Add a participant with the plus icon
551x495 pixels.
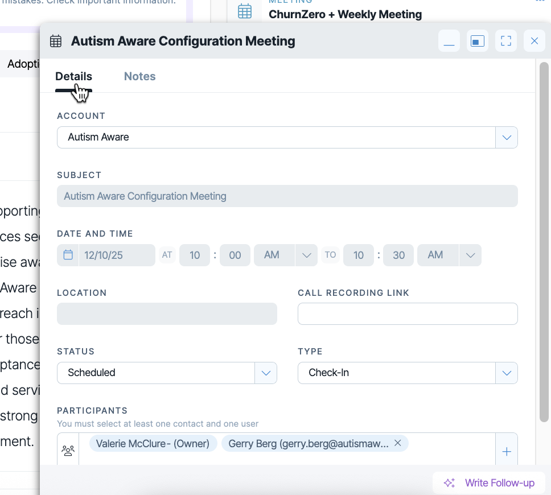click(x=507, y=451)
